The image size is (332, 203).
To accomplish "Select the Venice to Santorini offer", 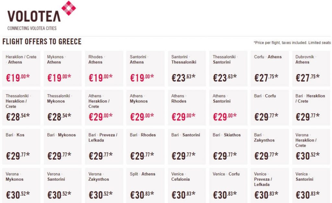I will [x=311, y=186].
